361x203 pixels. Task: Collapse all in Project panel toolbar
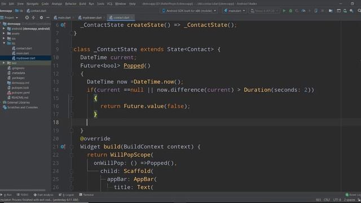[x=34, y=17]
